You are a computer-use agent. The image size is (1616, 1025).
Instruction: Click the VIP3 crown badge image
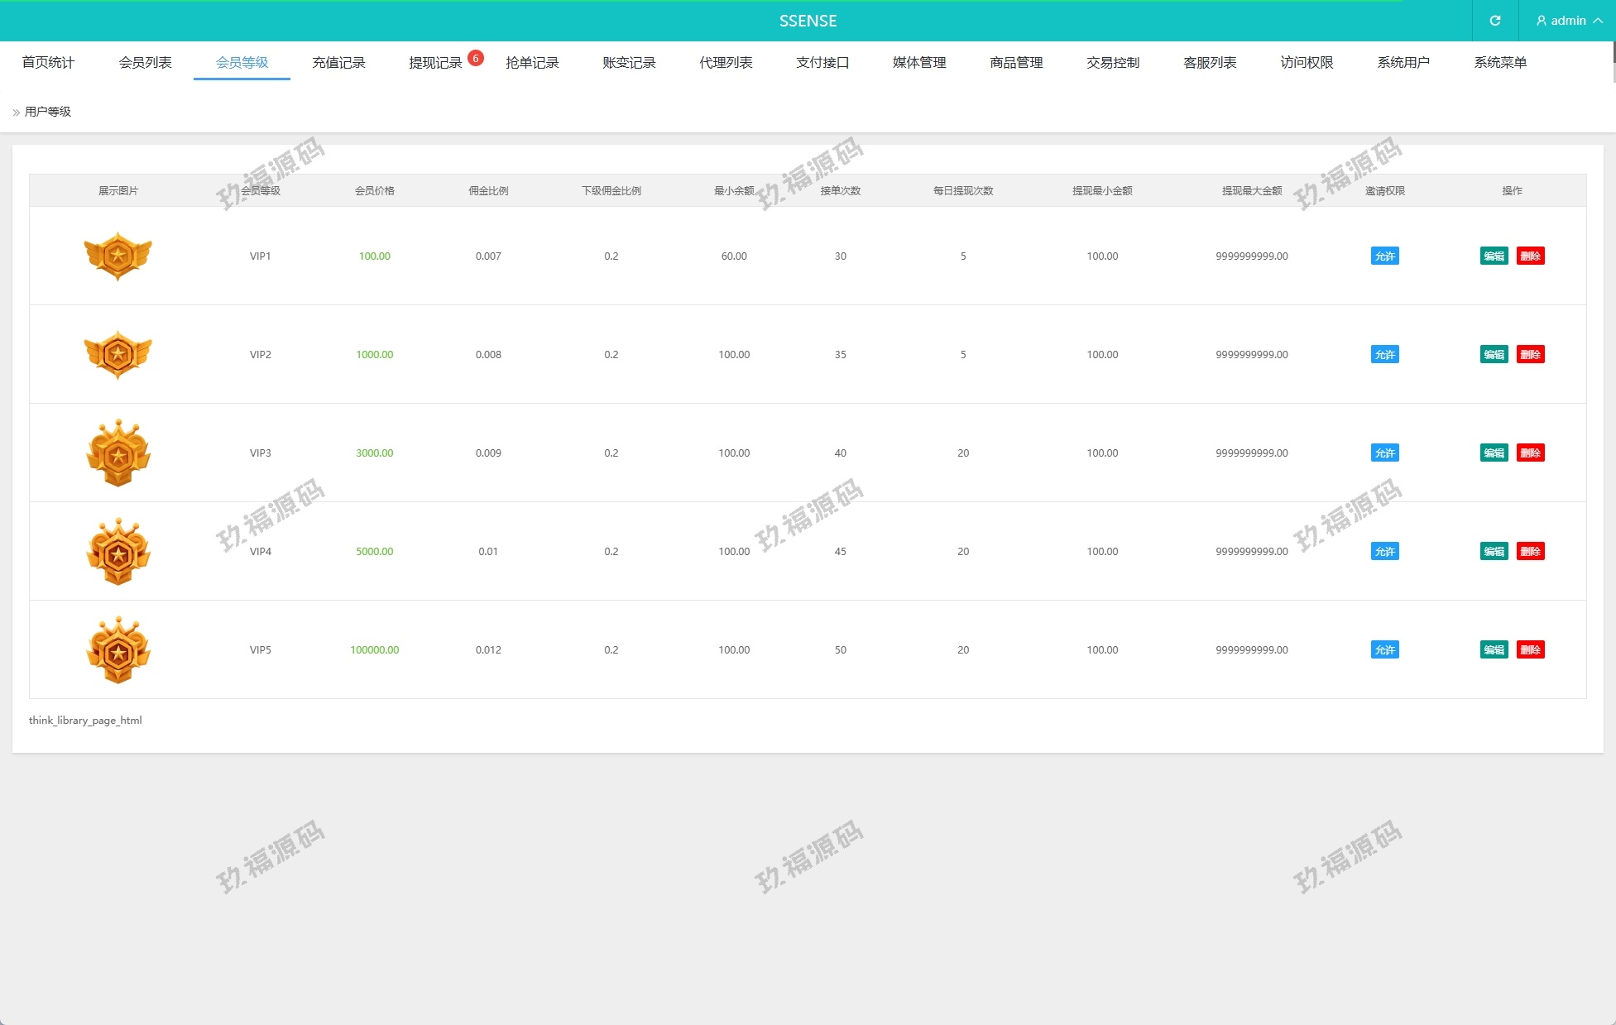(x=118, y=453)
